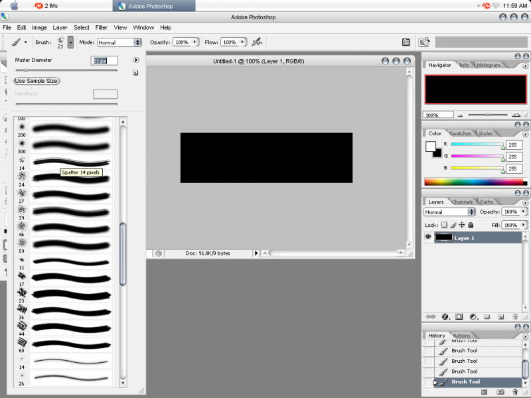Viewport: 531px width, 398px height.
Task: Add a layer mask
Action: point(459,317)
